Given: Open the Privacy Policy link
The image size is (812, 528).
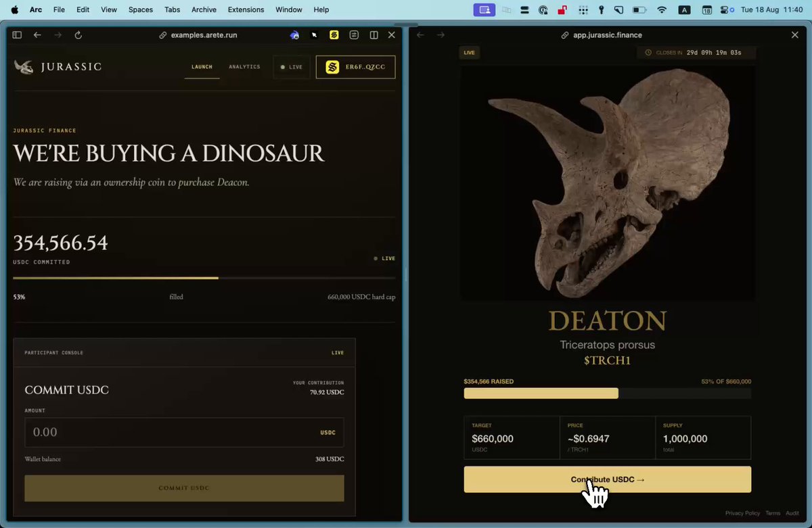Looking at the screenshot, I should click(x=742, y=513).
